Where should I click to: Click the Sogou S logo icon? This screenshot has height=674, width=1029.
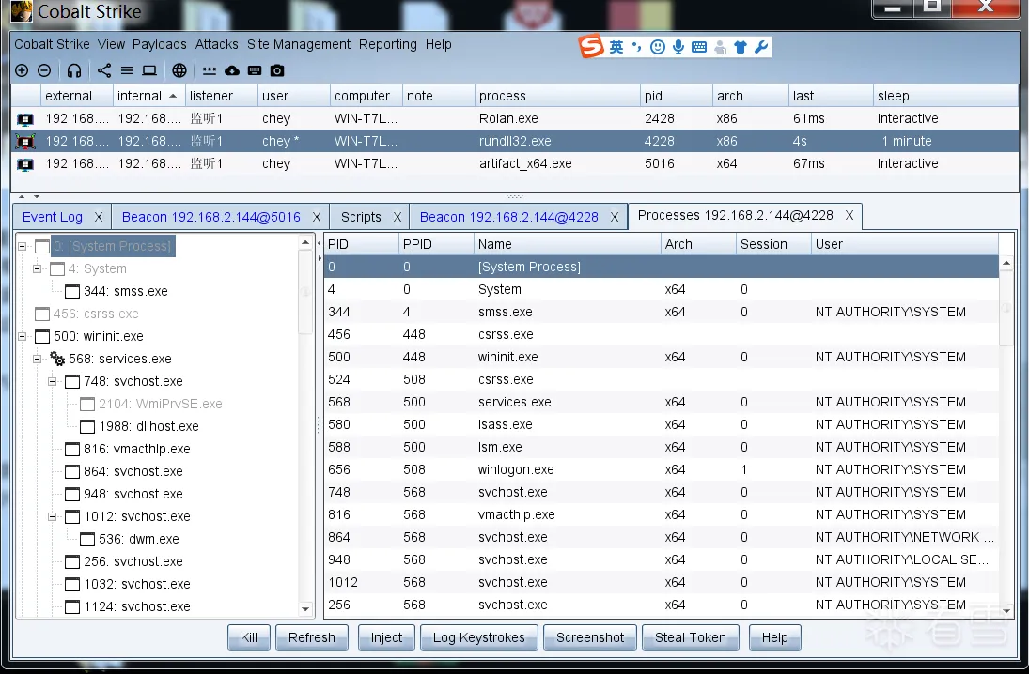(591, 46)
